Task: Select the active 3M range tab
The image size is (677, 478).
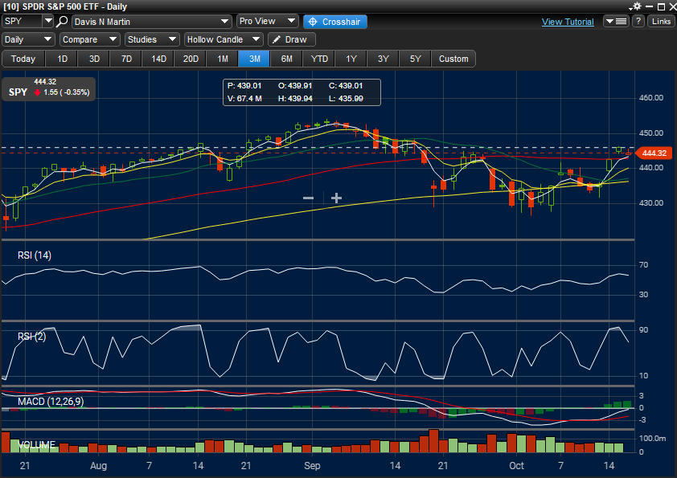Action: 254,59
